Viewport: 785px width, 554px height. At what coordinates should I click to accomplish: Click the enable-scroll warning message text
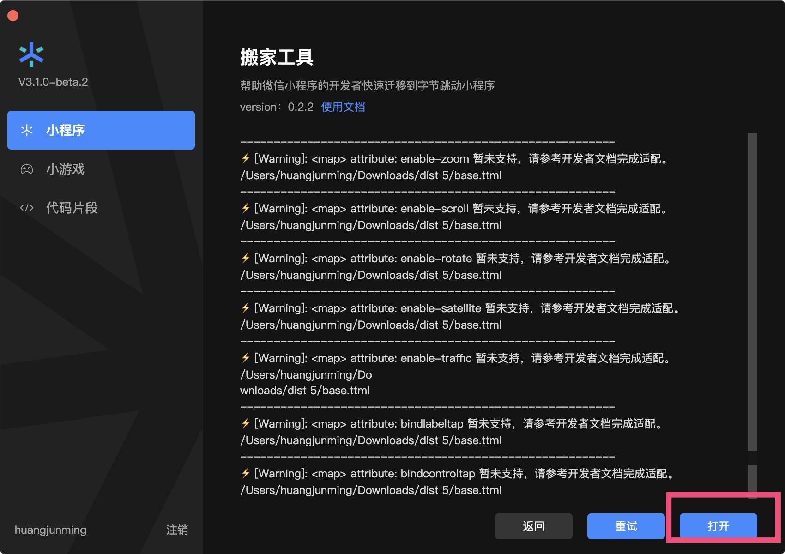[462, 209]
